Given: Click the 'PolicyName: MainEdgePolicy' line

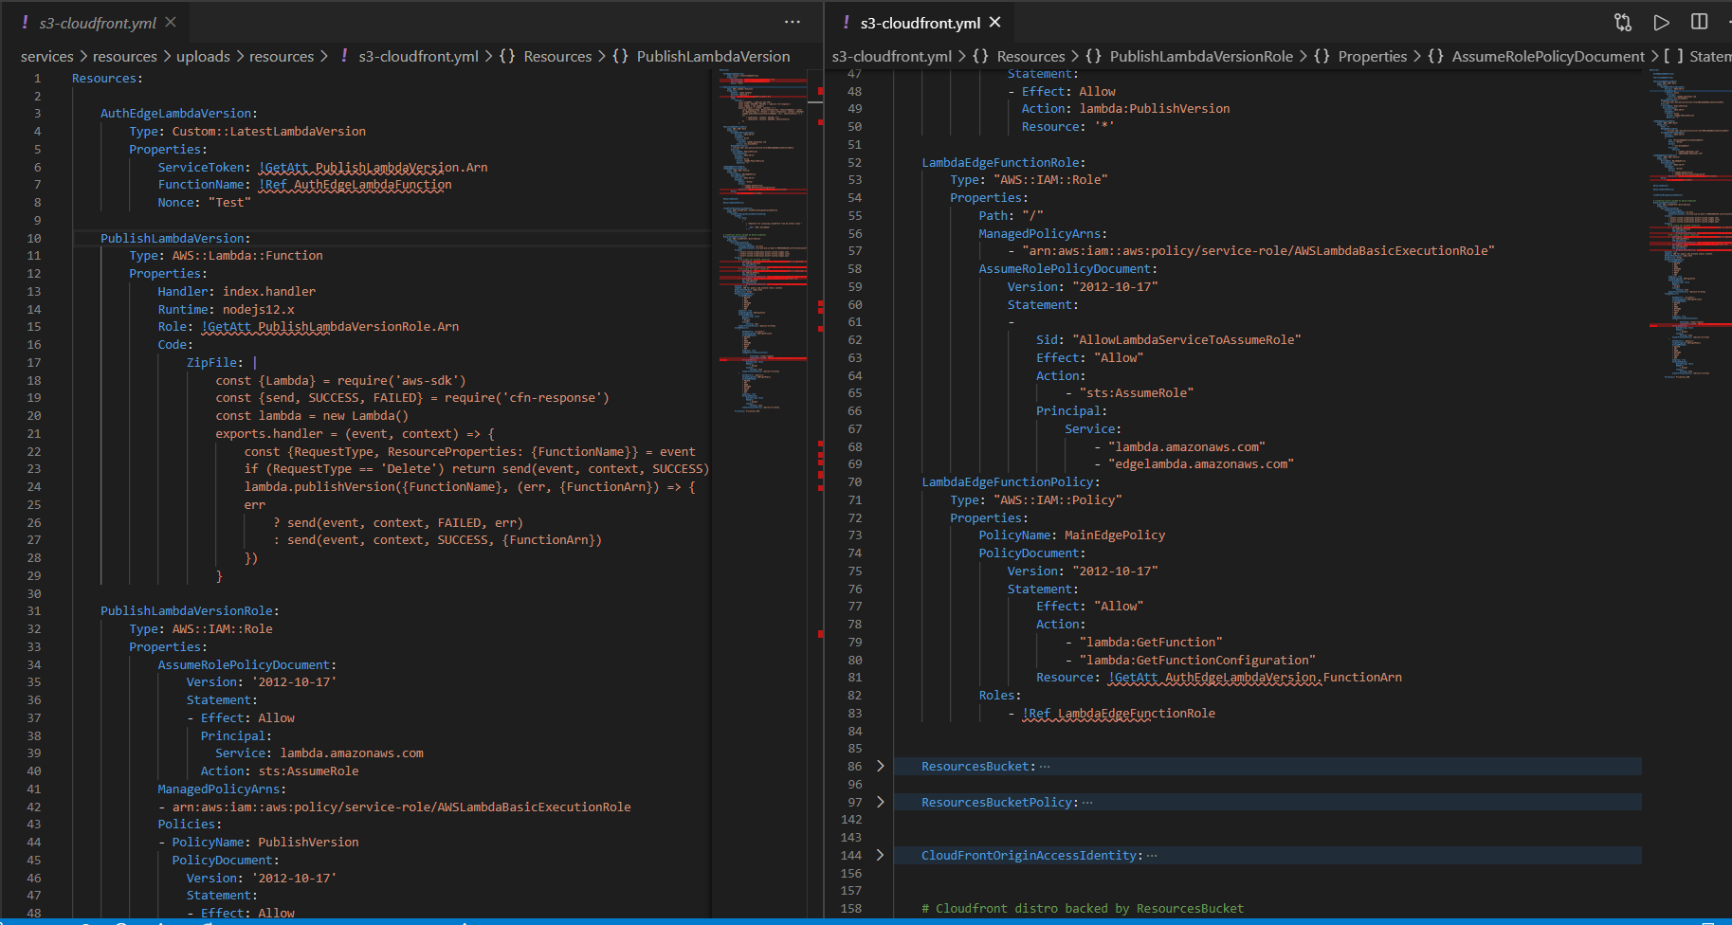Looking at the screenshot, I should pos(1072,535).
